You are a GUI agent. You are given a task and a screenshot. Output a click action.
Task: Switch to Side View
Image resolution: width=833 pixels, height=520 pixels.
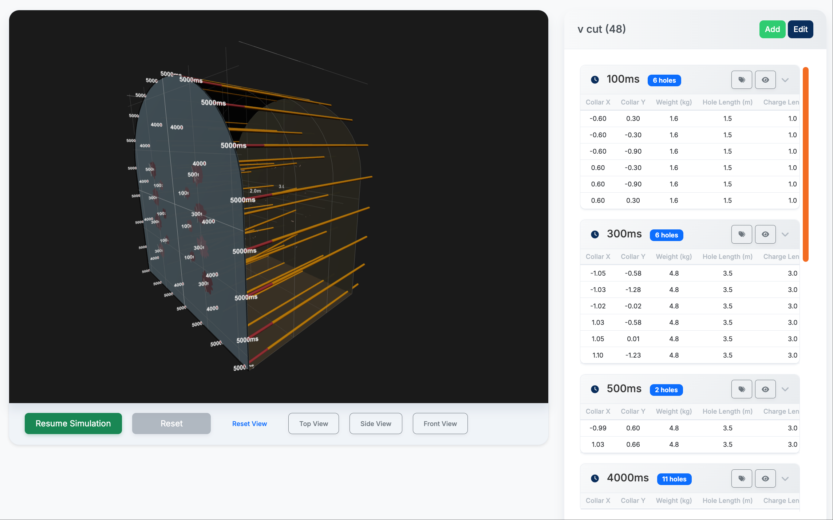point(376,424)
